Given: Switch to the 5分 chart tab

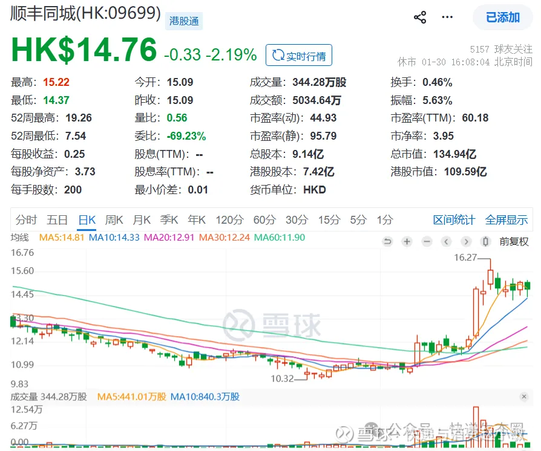Looking at the screenshot, I should coord(358,219).
